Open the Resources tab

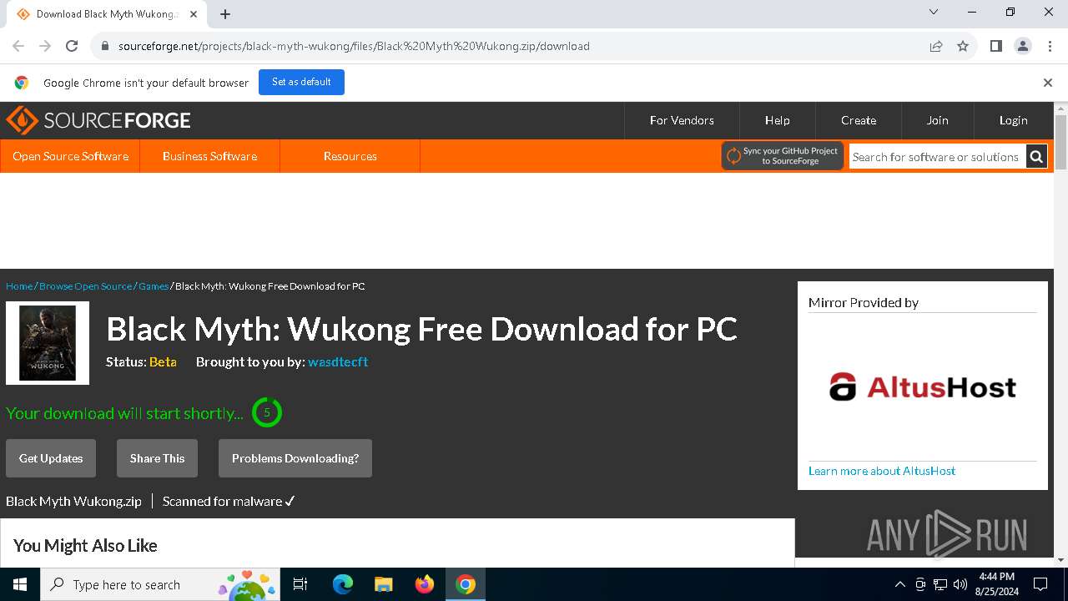point(350,156)
